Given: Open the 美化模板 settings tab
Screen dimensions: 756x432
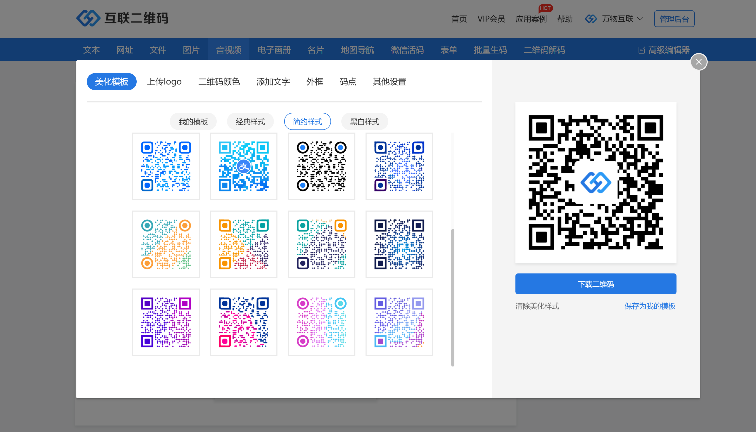Looking at the screenshot, I should (111, 82).
